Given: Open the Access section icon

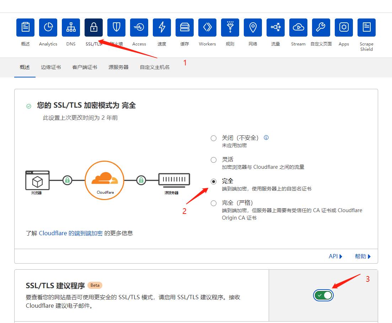Looking at the screenshot, I should pos(139,27).
